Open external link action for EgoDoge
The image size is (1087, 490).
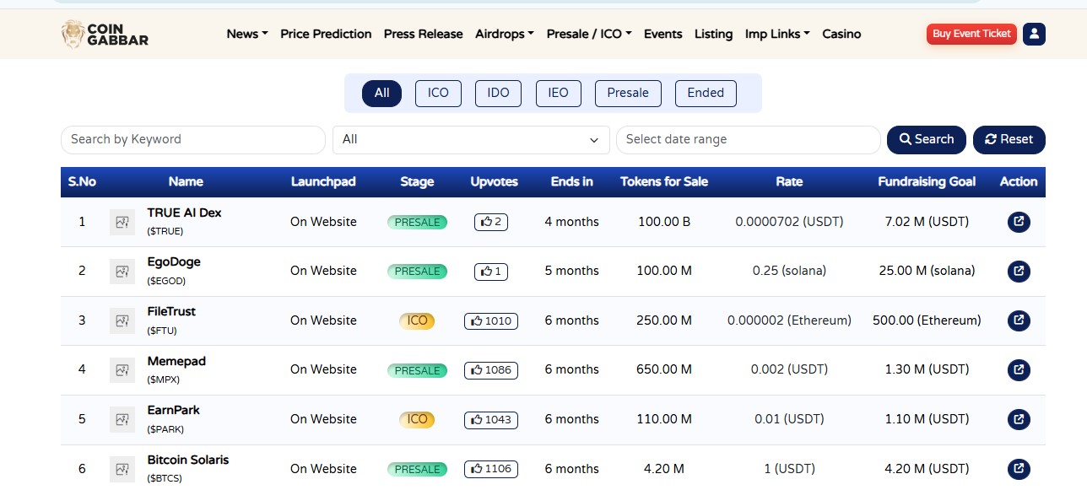(1018, 271)
